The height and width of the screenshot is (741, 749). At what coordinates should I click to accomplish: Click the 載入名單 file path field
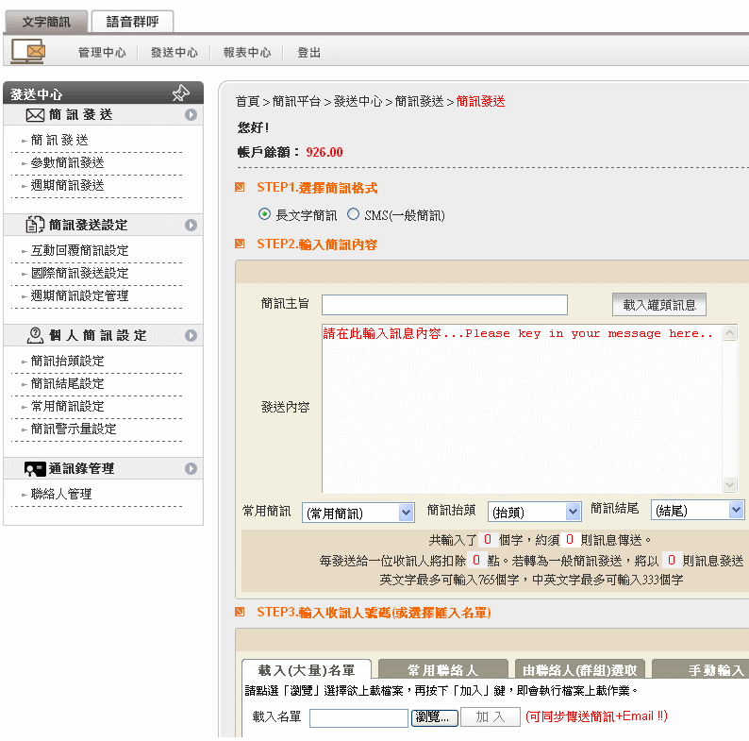pos(358,718)
